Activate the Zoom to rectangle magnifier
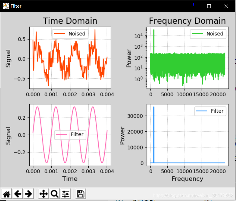 pos(55,194)
